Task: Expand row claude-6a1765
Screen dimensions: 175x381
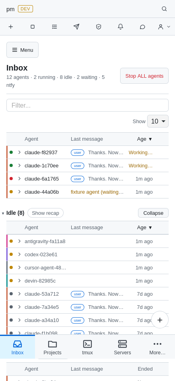Action: [19, 179]
